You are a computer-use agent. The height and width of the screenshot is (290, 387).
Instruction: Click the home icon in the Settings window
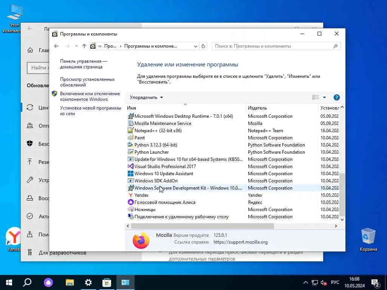(30, 50)
